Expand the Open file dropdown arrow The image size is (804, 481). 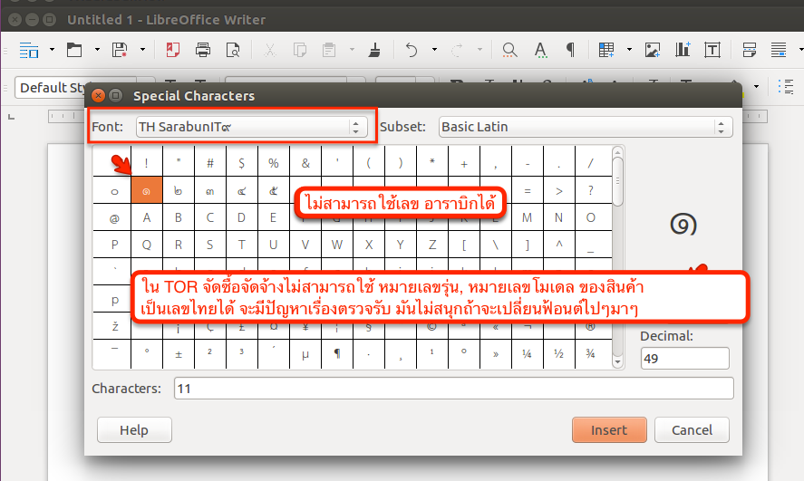(x=97, y=50)
